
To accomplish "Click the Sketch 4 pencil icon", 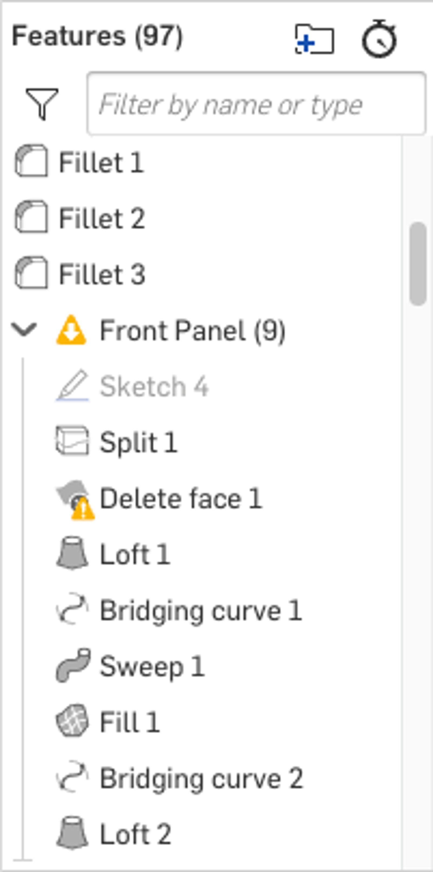I will tap(72, 386).
